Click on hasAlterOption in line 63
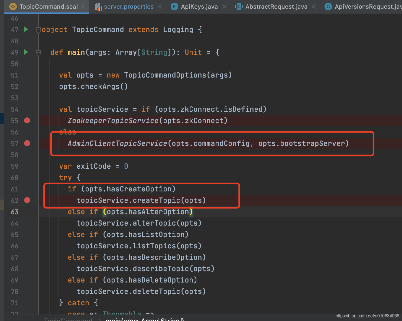The height and width of the screenshot is (321, 402). point(159,212)
